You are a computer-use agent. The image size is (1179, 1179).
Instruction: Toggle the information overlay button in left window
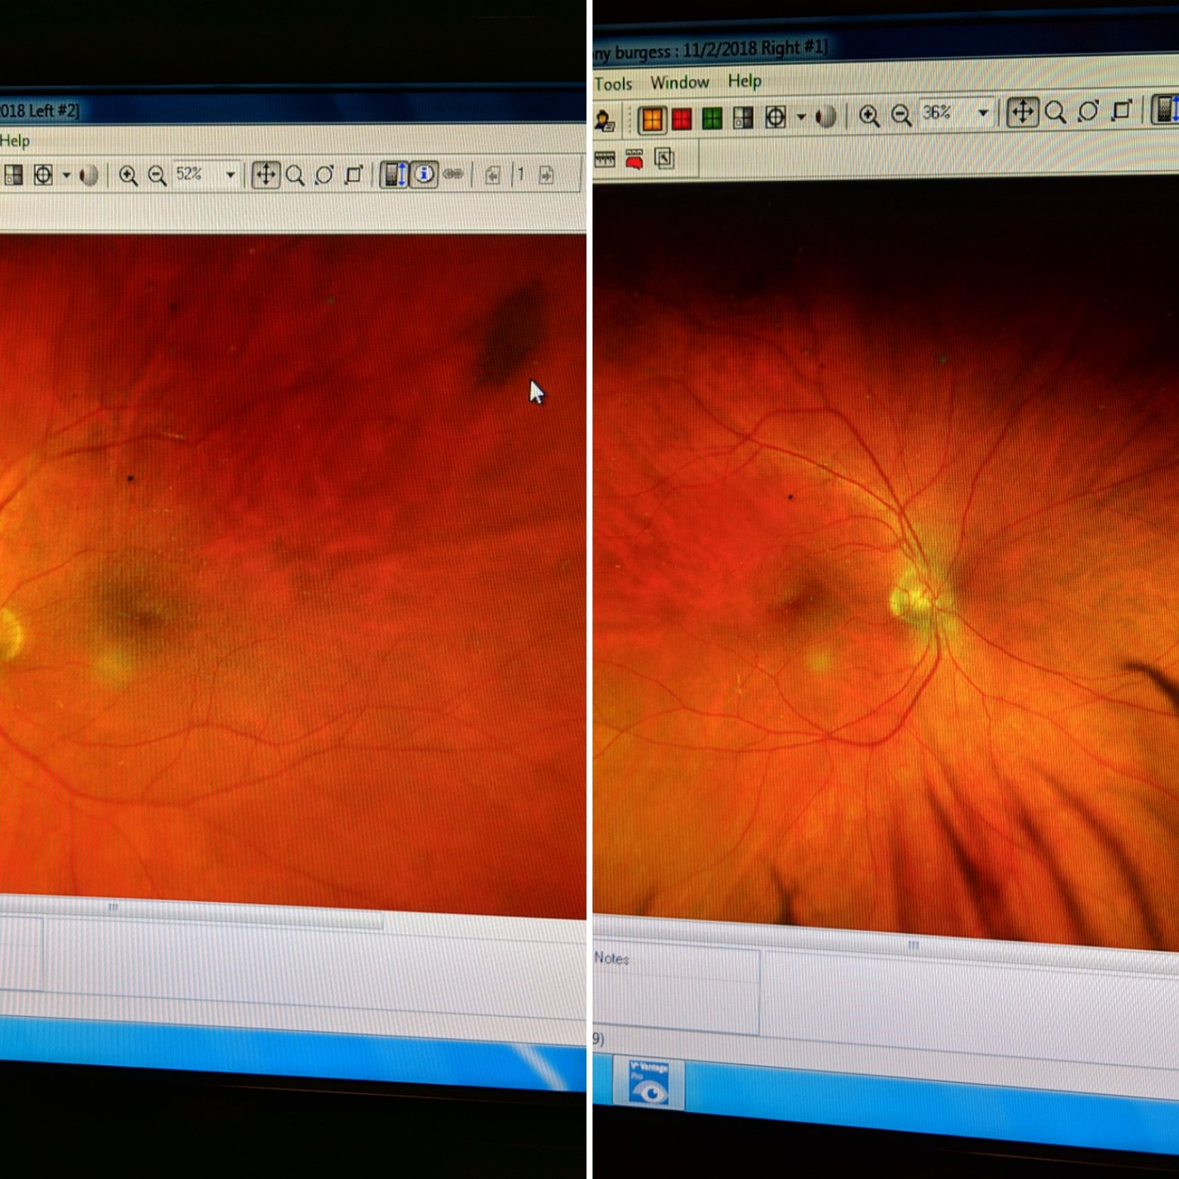coord(424,175)
